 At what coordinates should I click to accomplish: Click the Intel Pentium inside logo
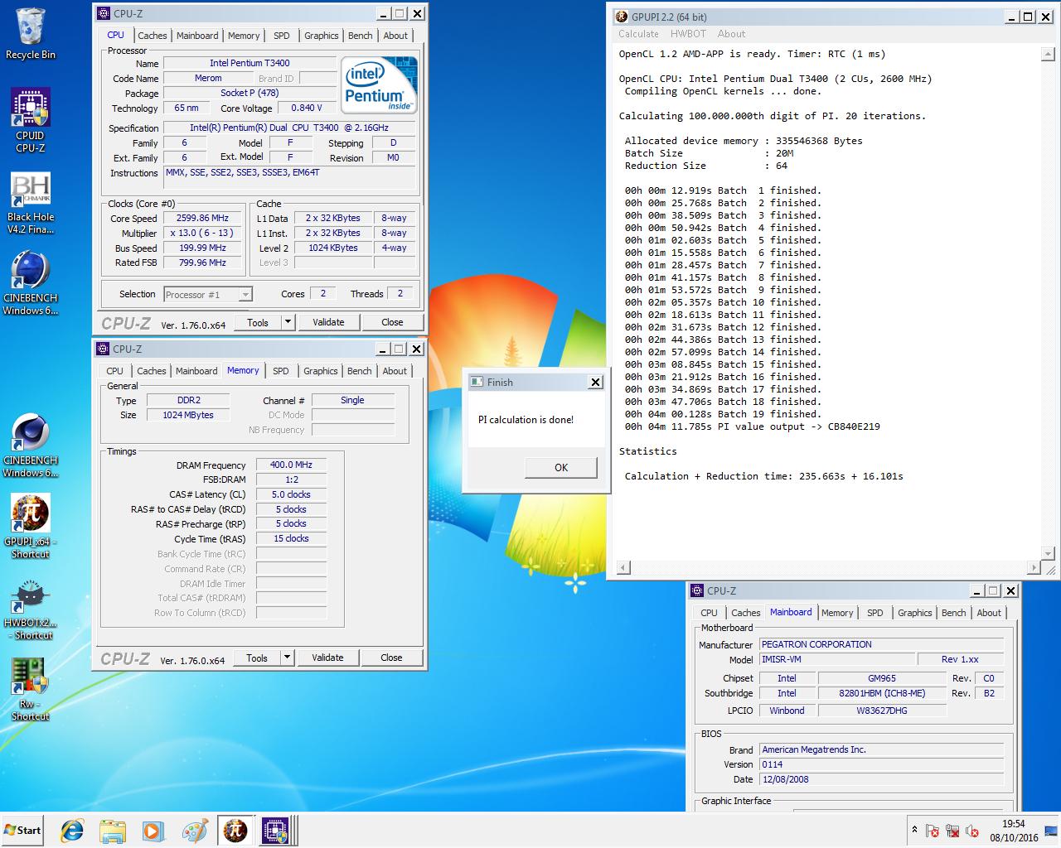pyautogui.click(x=380, y=85)
